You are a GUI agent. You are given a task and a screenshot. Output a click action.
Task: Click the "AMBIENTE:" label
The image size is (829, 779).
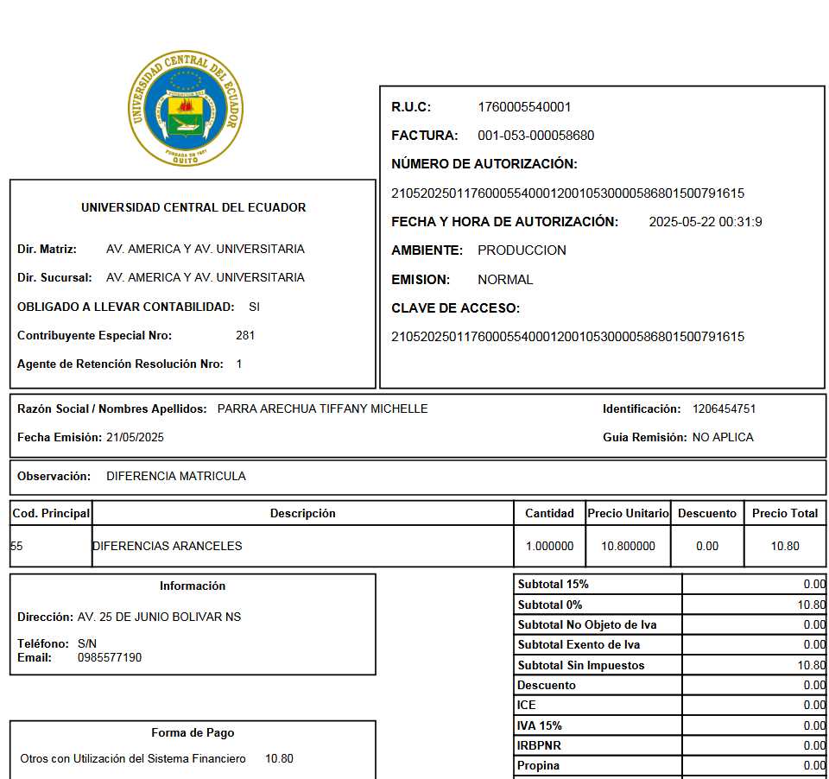[427, 250]
